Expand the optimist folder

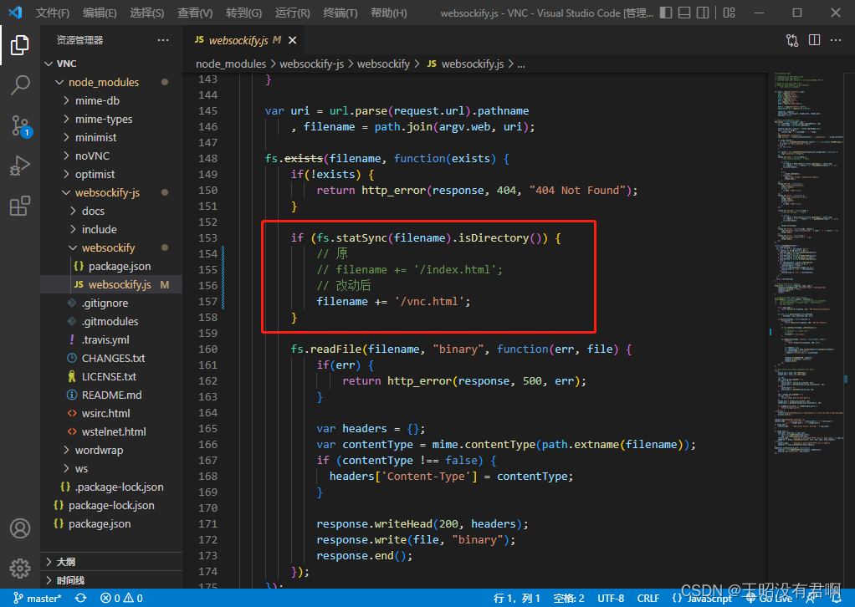point(111,175)
